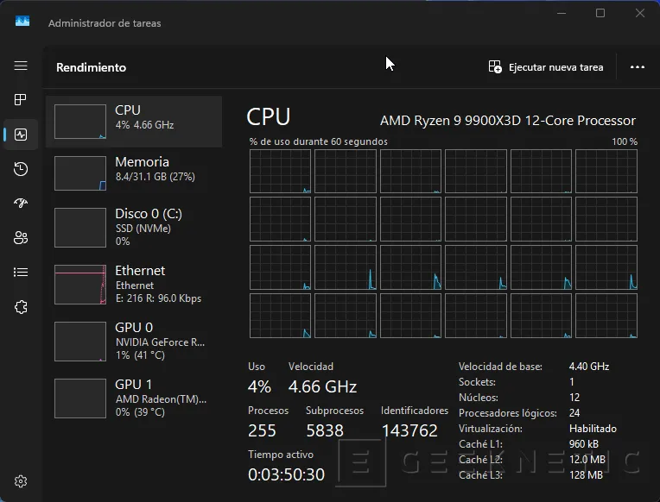This screenshot has width=660, height=502.
Task: Click the GPU 0 mini graph thumbnail
Action: pos(80,341)
